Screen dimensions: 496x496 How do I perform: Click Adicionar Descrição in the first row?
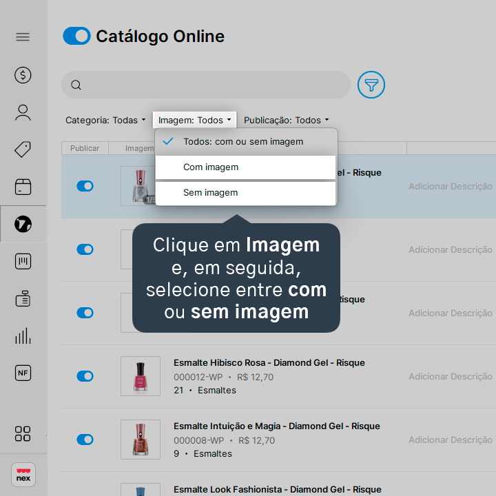click(450, 186)
